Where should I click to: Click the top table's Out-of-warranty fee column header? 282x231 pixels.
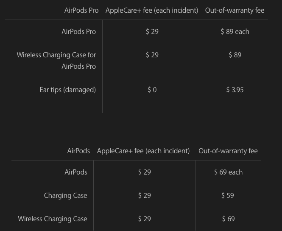coord(235,10)
